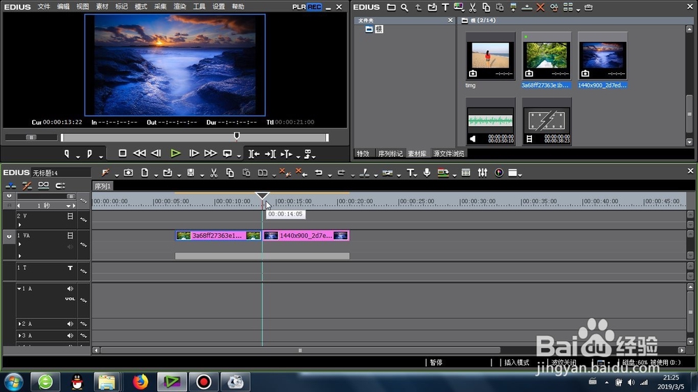This screenshot has width=698, height=392.
Task: Open the title tool dropdown arrow
Action: [415, 175]
